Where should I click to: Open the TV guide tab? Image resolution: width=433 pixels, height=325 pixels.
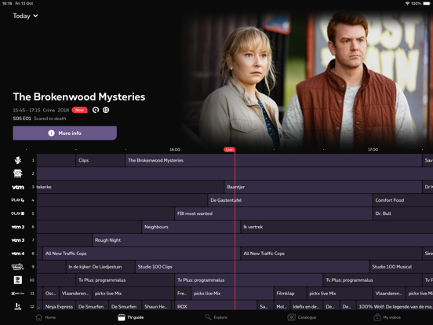(x=131, y=317)
